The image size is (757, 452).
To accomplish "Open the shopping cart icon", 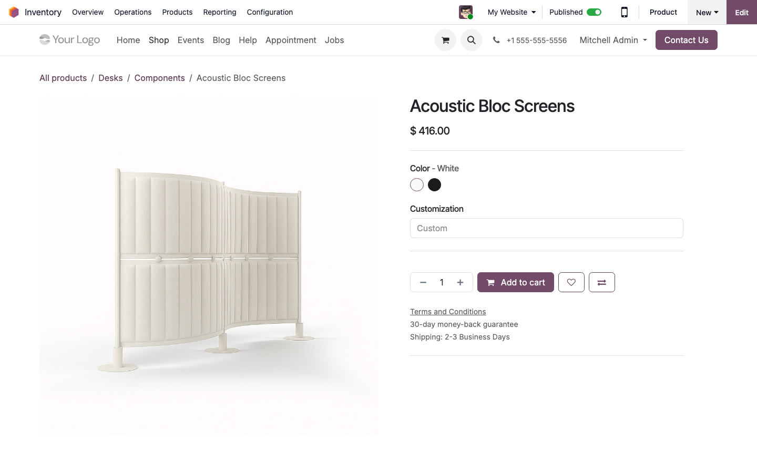I will pos(445,40).
